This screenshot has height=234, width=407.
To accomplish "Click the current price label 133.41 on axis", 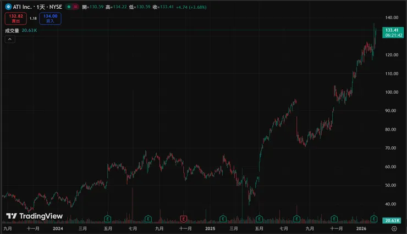I will [x=393, y=32].
